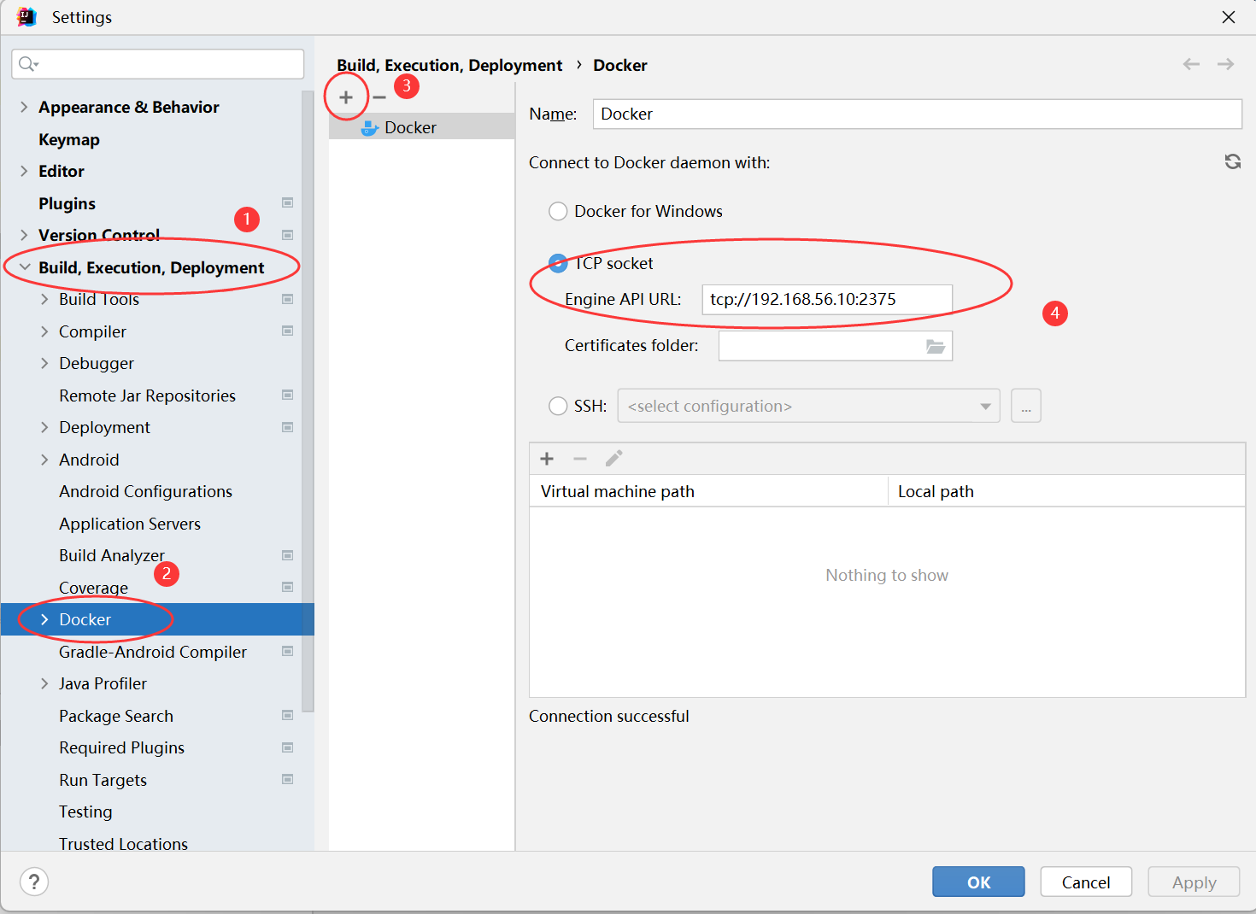Browse for certificates folder

coord(936,346)
